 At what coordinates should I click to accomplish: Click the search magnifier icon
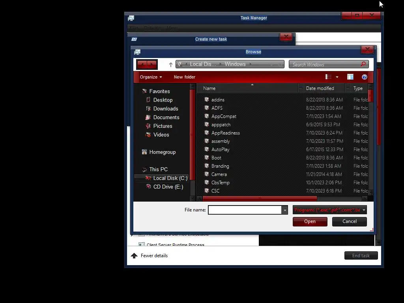(363, 64)
